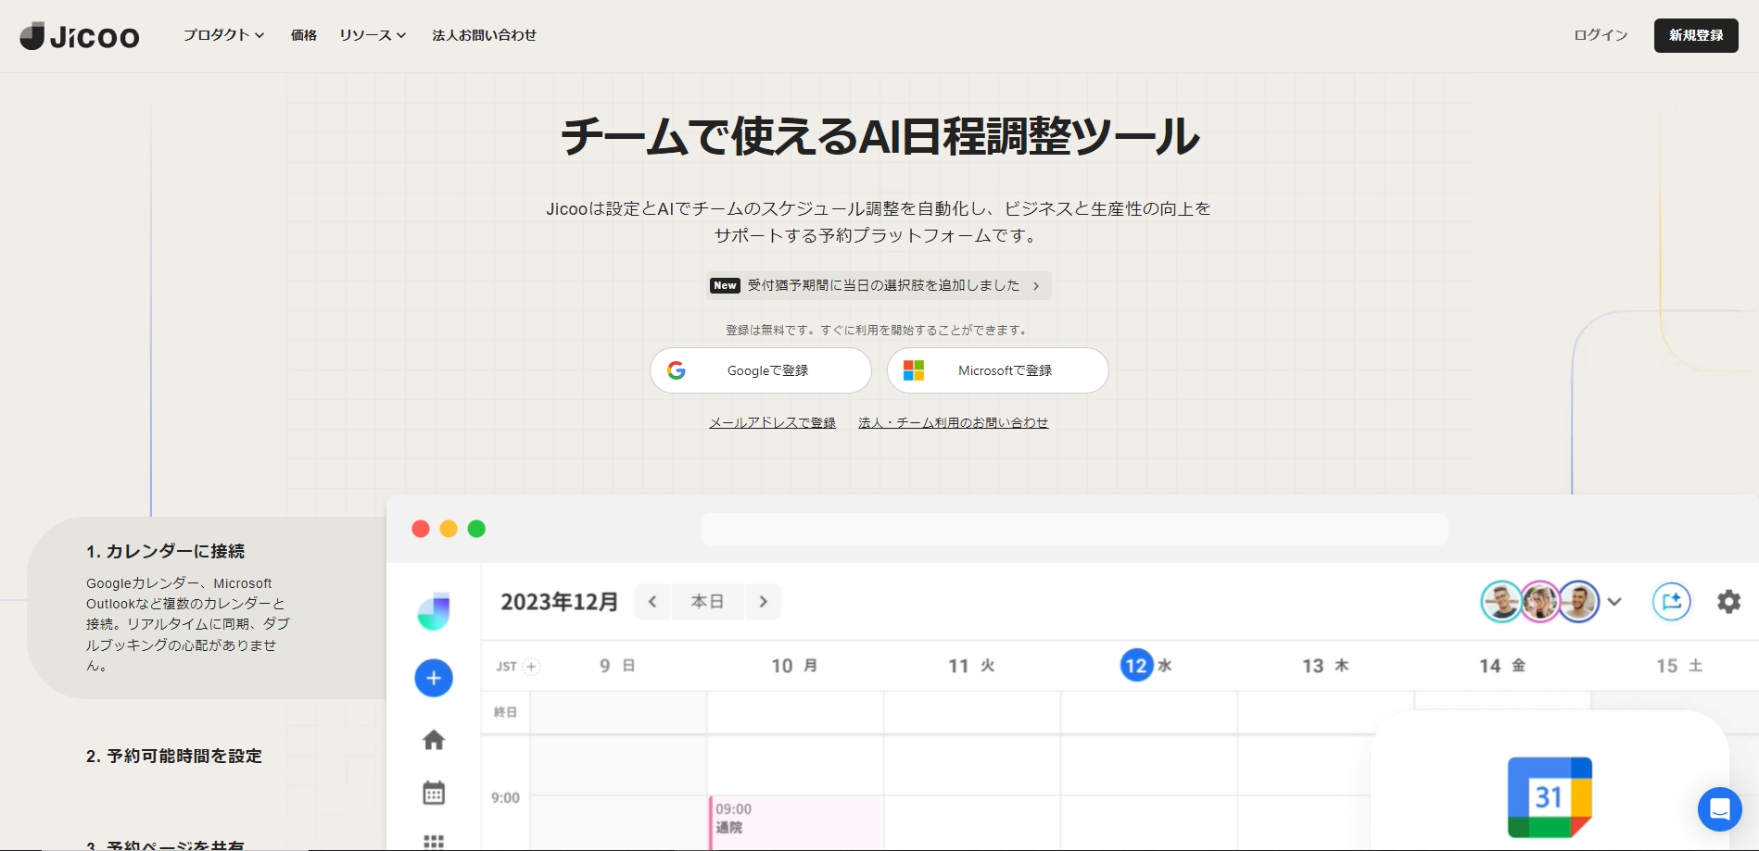The height and width of the screenshot is (851, 1759).
Task: Click the JST timezone plus icon
Action: coord(531,666)
